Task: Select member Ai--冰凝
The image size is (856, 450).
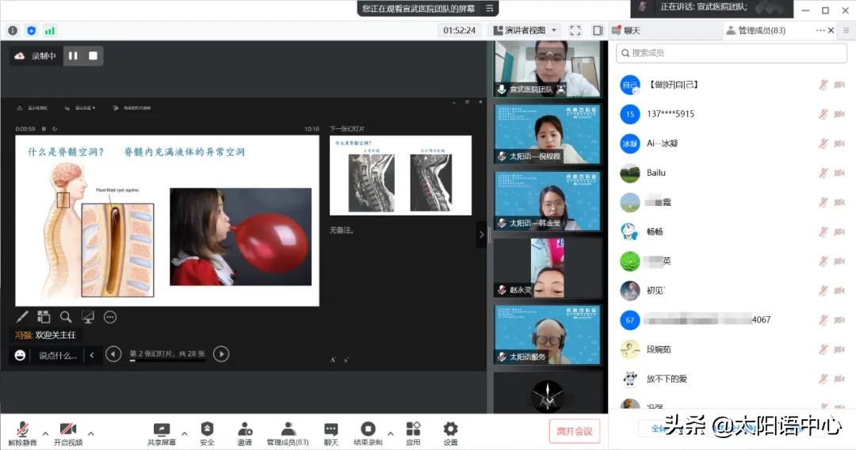Action: pyautogui.click(x=732, y=143)
